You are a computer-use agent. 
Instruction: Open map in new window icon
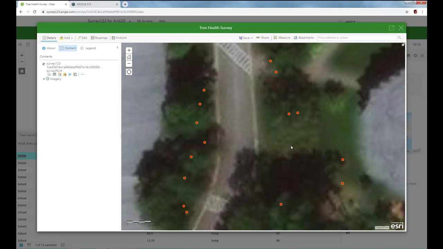pos(391,28)
